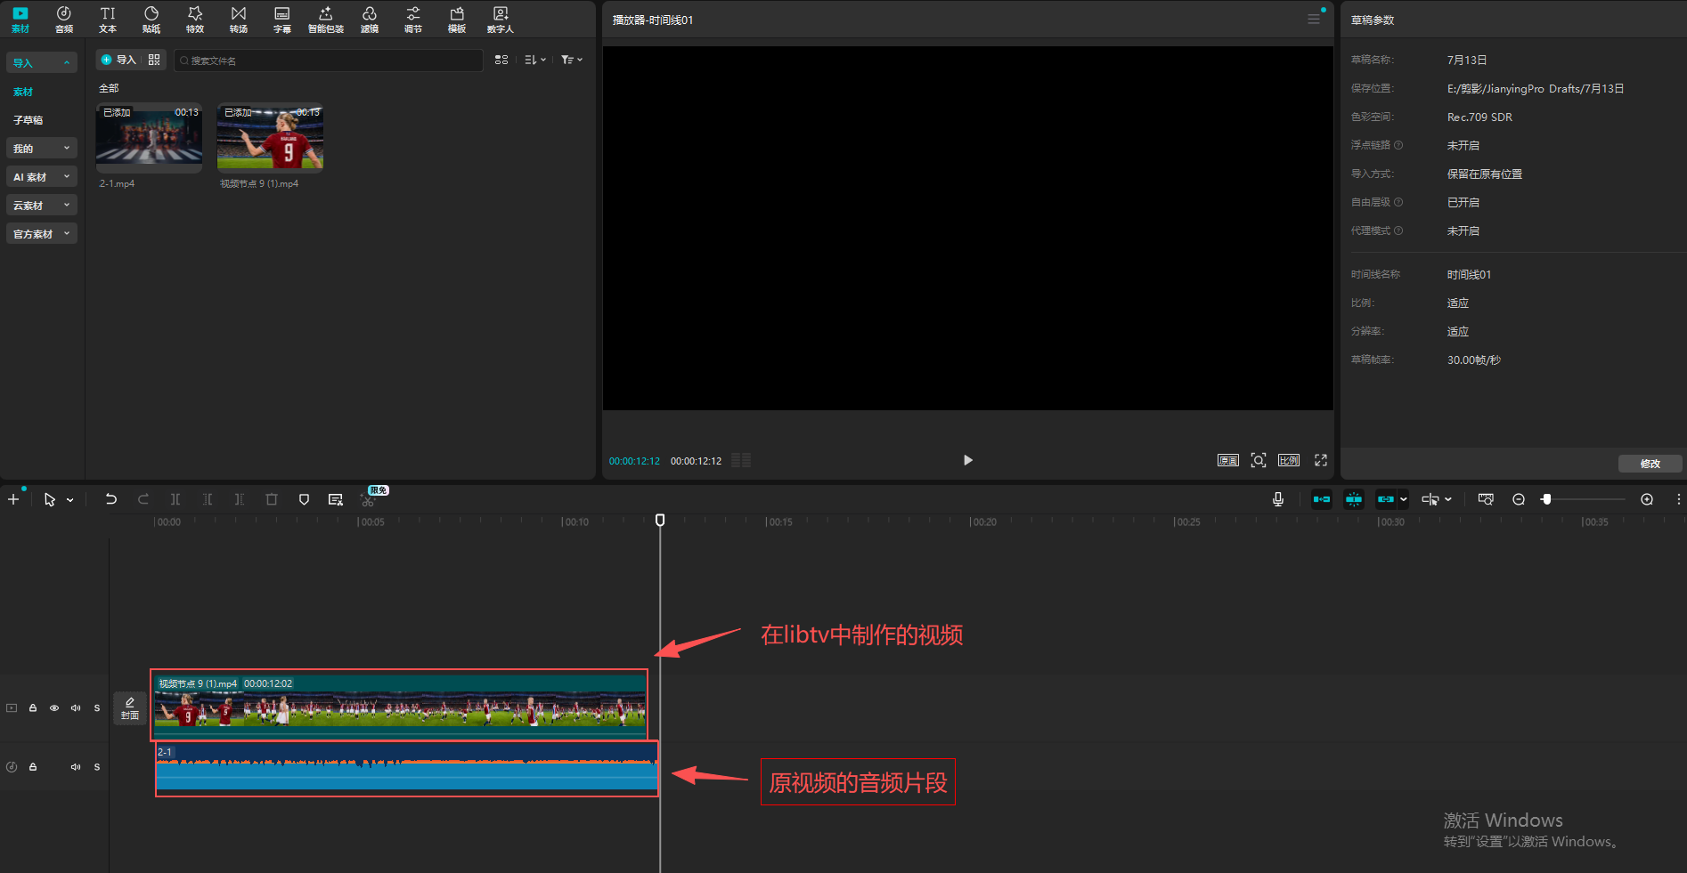Click the 比例 ratio button in player
This screenshot has height=873, width=1687.
[x=1289, y=460]
